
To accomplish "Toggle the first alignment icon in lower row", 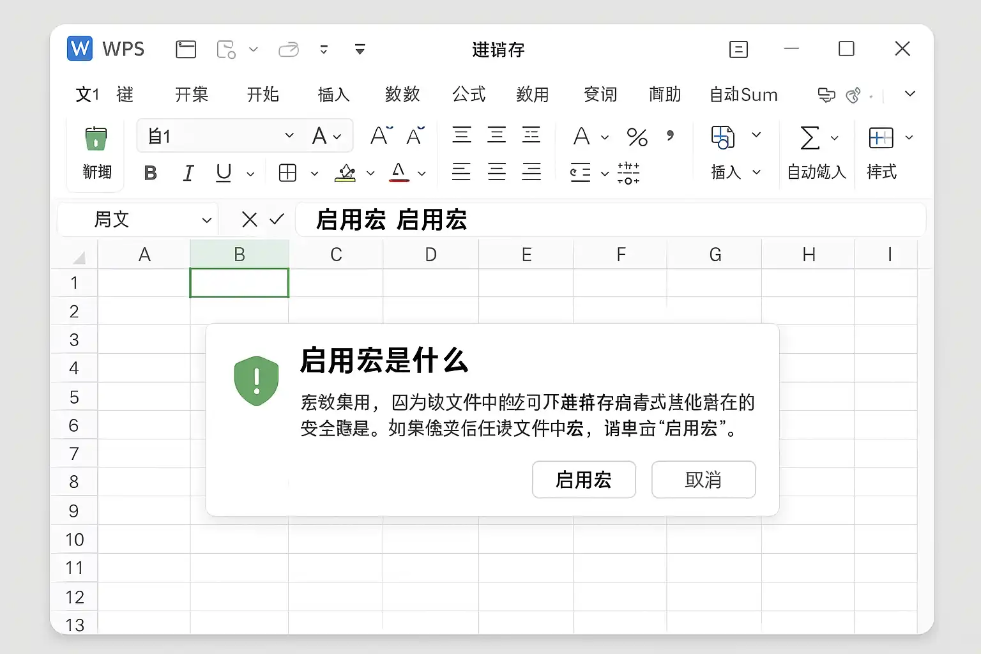I will 461,172.
